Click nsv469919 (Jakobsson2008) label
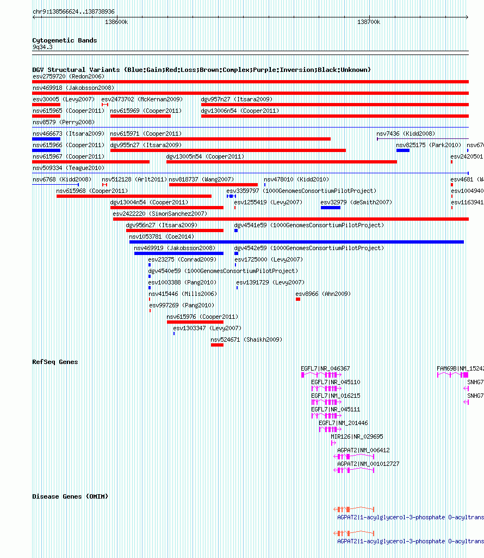Viewport: 484px width, 558px height. pos(175,248)
